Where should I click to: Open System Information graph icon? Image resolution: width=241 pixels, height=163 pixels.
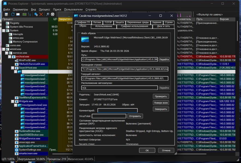(24, 14)
